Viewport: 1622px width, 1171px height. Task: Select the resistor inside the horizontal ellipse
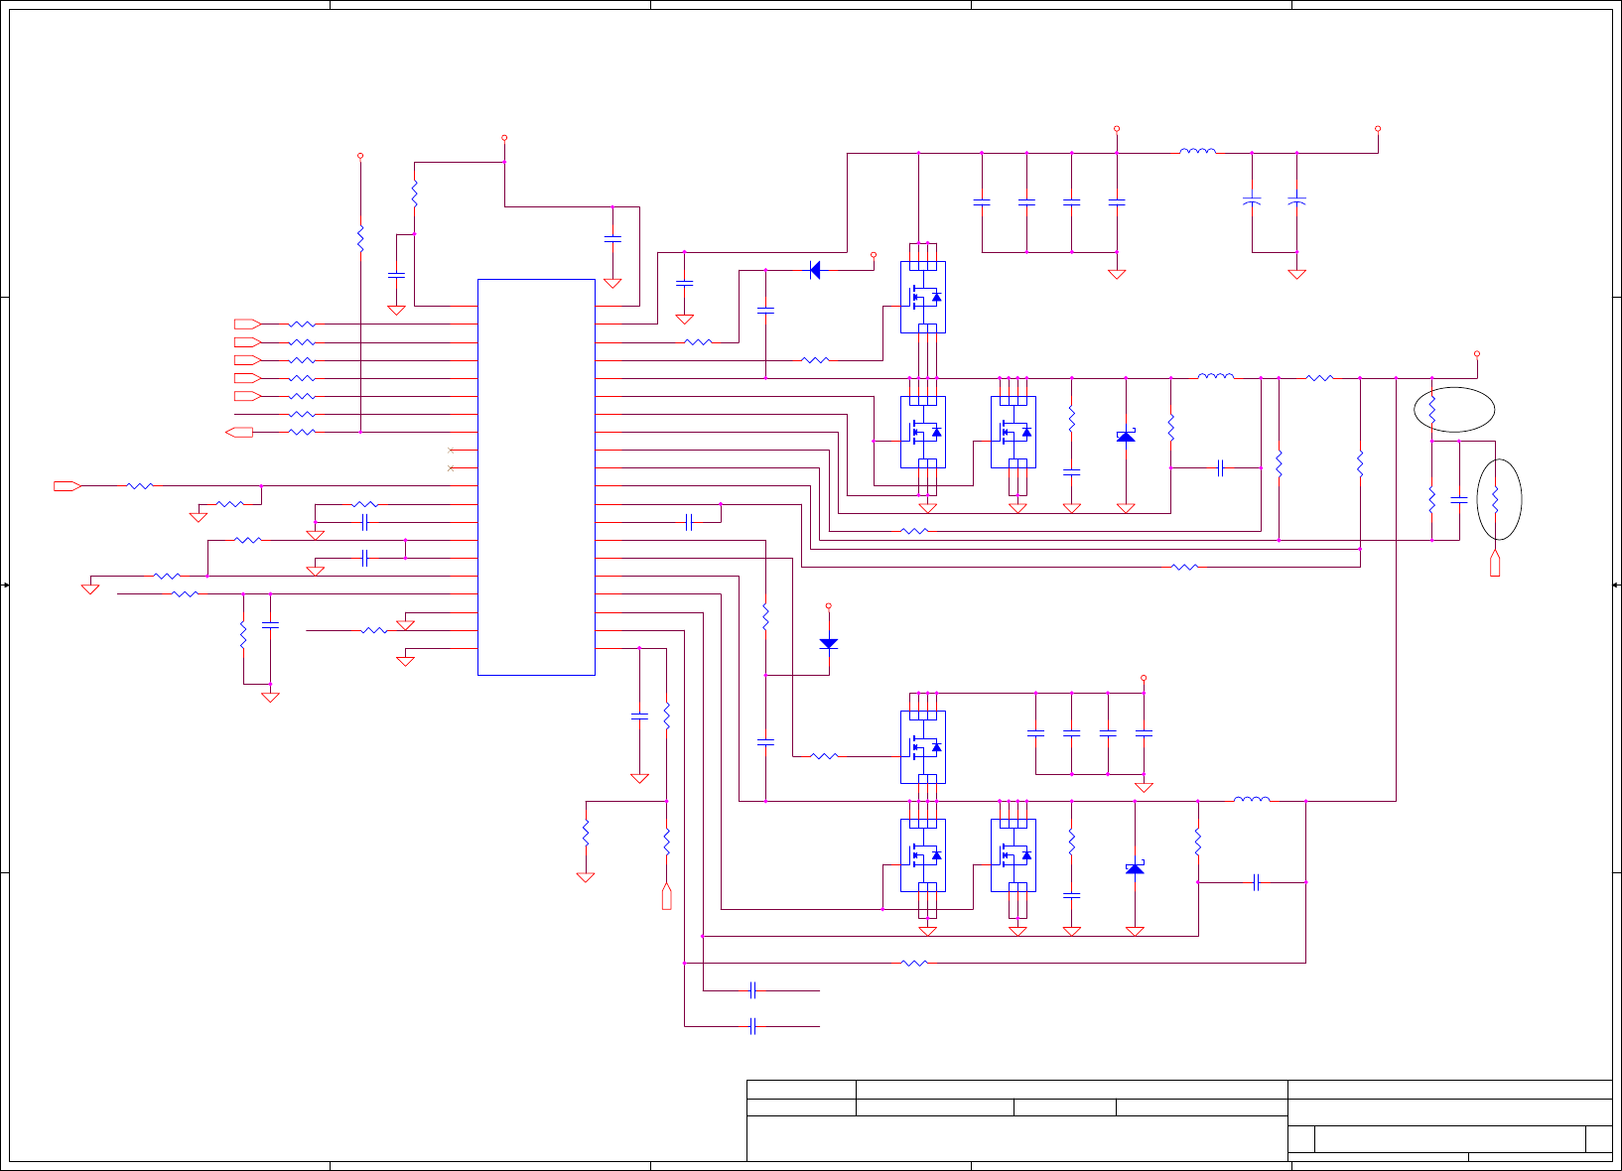[1432, 409]
